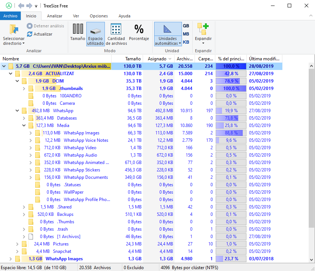Click the WhatsApp Documents folder icon
The width and height of the screenshot is (315, 271).
[x=37, y=177]
